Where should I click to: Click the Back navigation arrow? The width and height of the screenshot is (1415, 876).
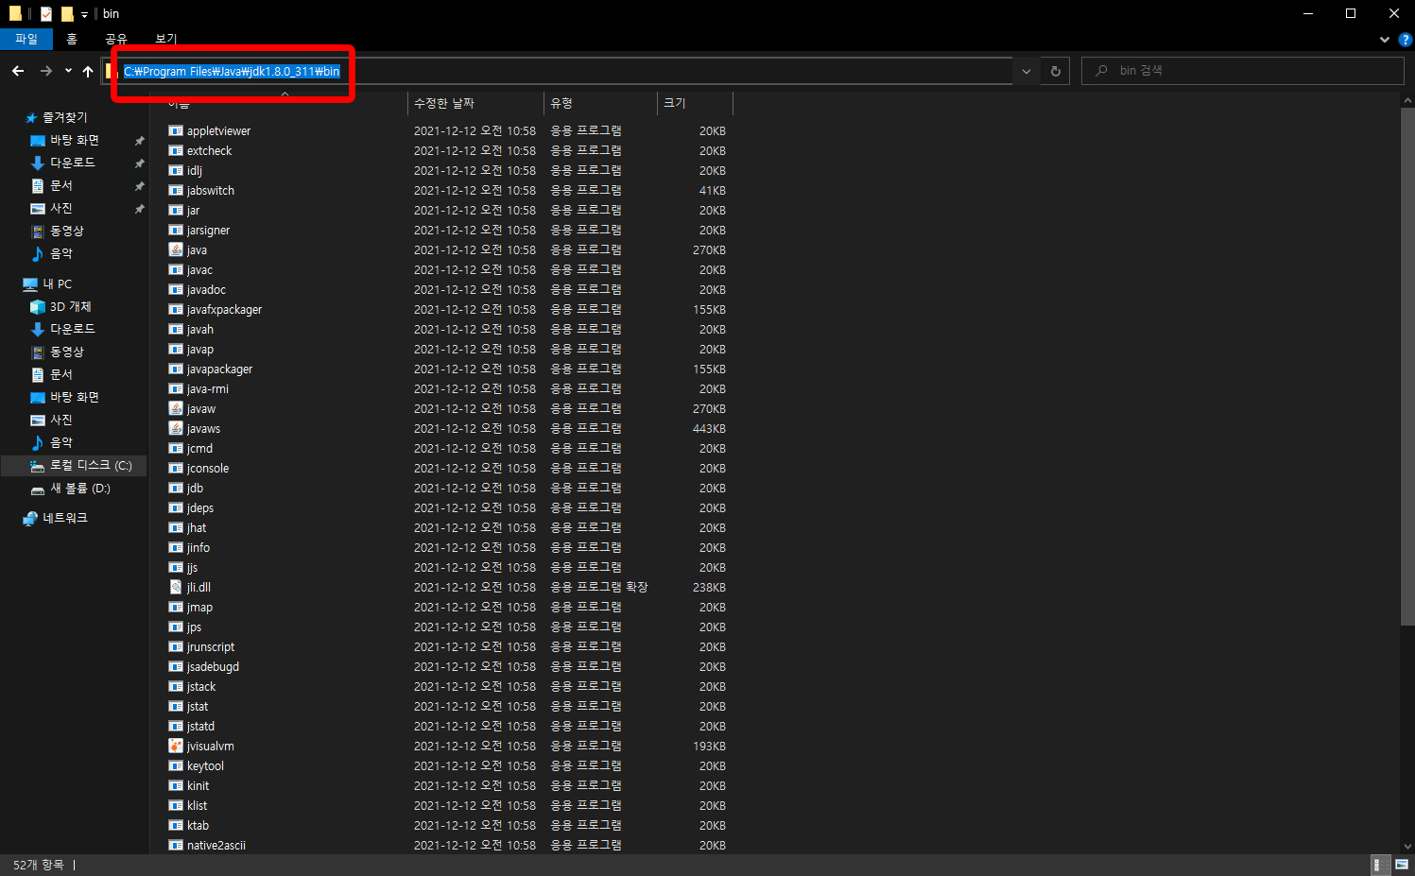(x=18, y=71)
